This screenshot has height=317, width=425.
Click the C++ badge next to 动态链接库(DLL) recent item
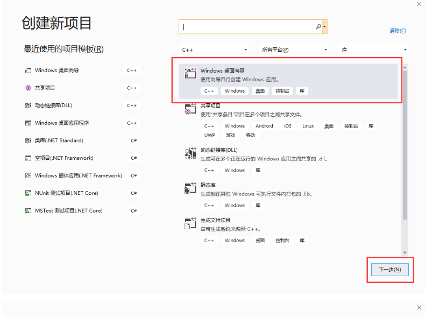click(132, 105)
